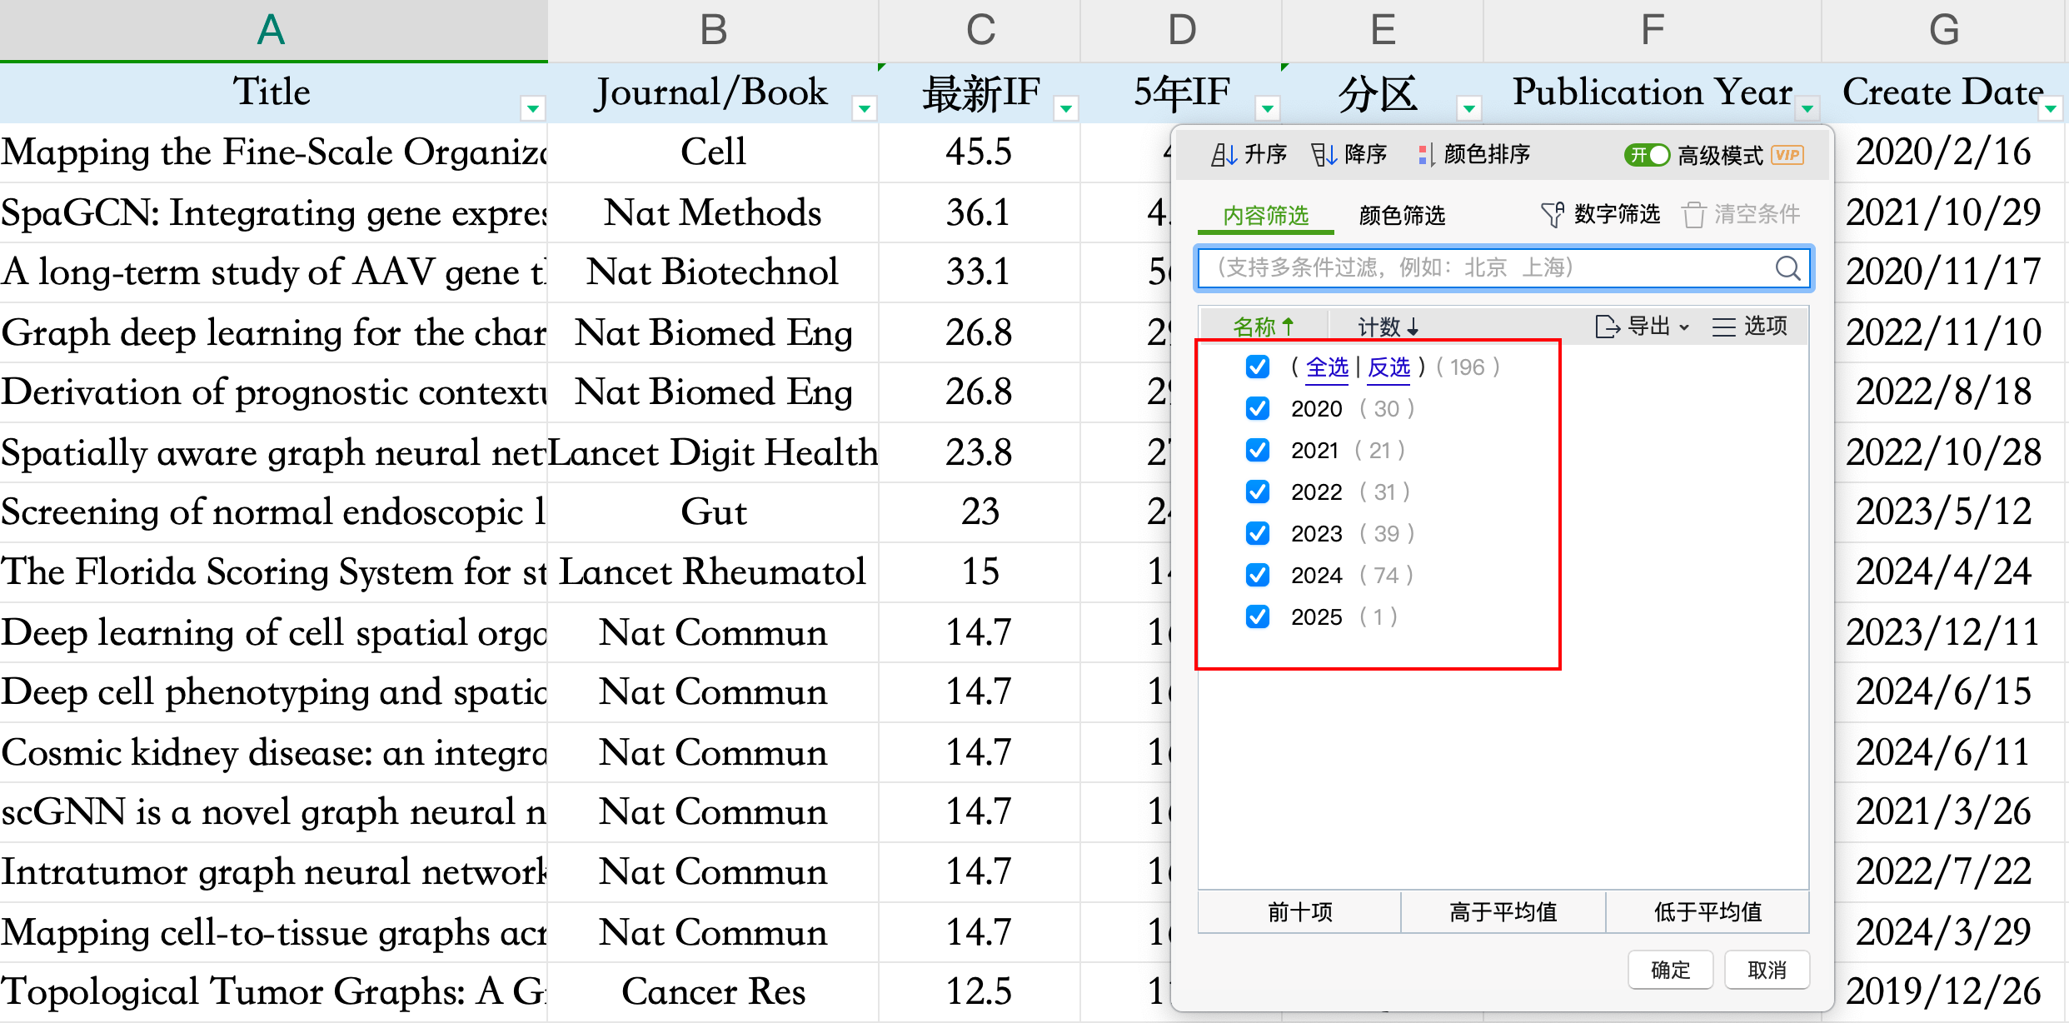Image resolution: width=2069 pixels, height=1023 pixels.
Task: Click the search magnifier icon in filter box
Action: [1787, 268]
